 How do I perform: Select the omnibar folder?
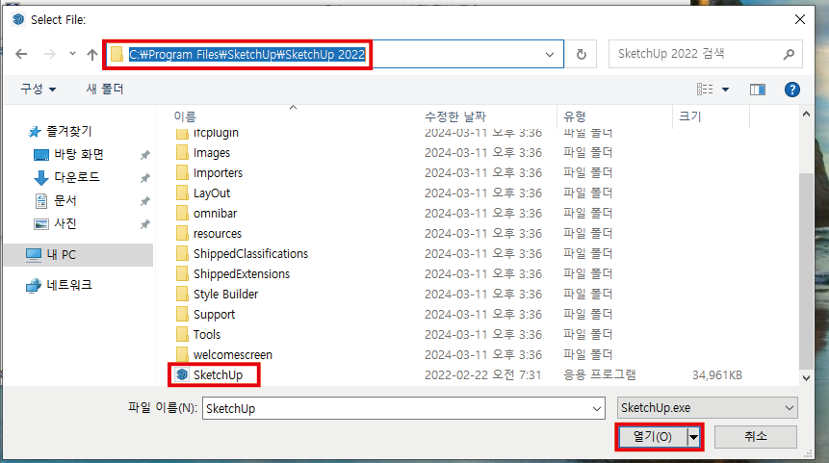point(215,213)
